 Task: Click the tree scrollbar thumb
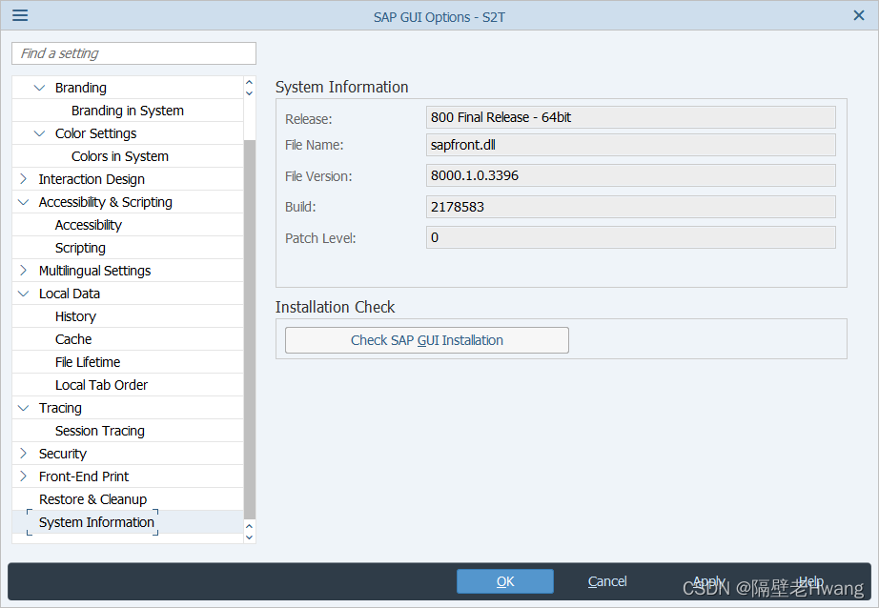(x=250, y=330)
